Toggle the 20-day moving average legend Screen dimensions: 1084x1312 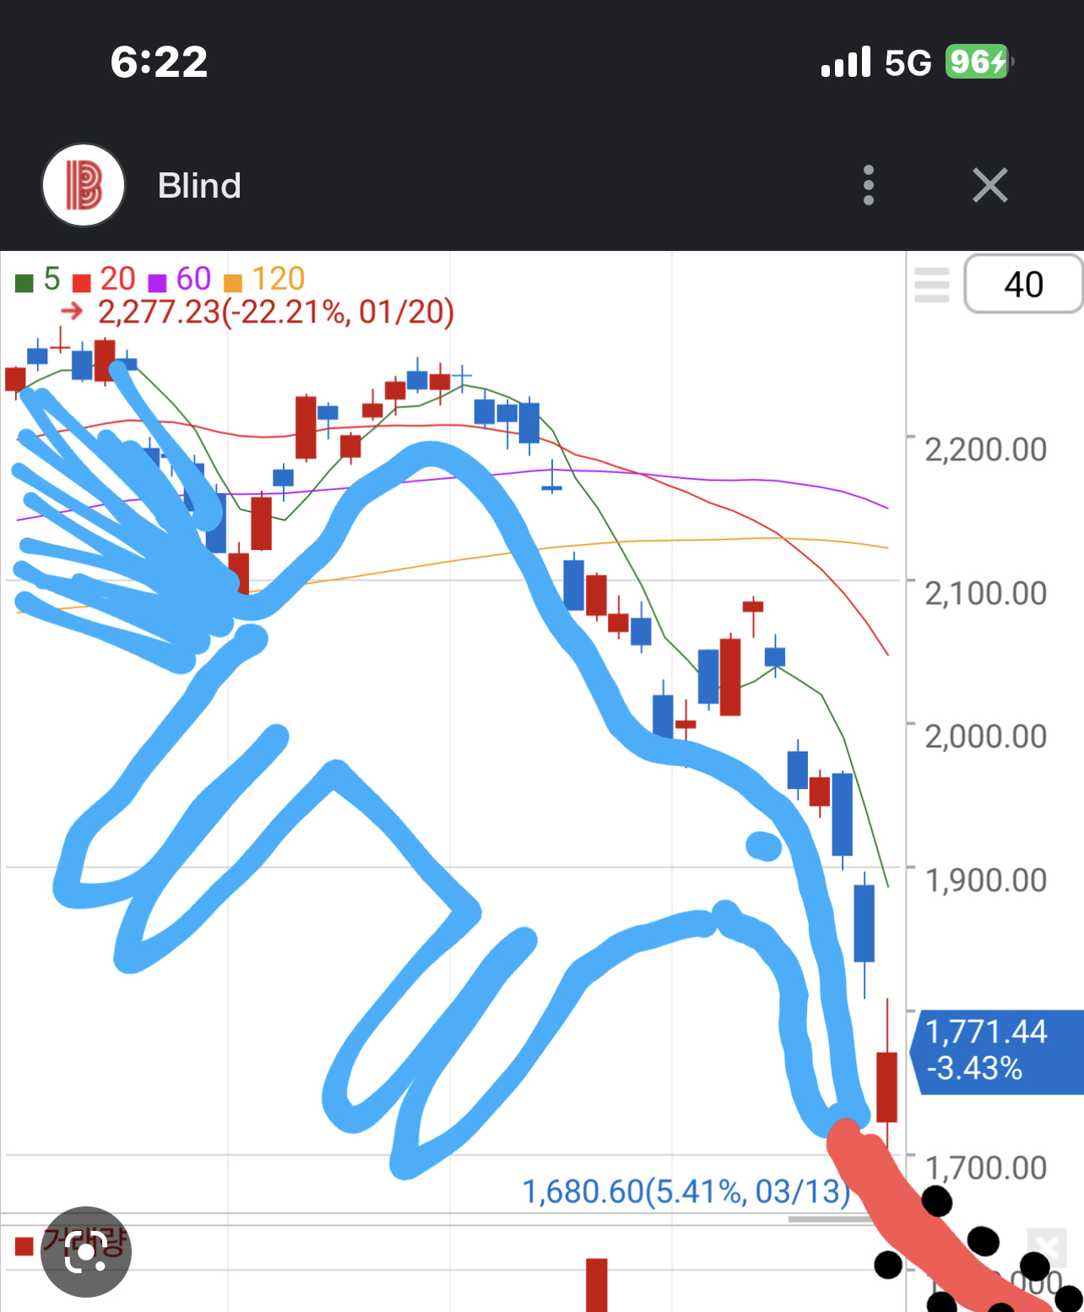(104, 279)
